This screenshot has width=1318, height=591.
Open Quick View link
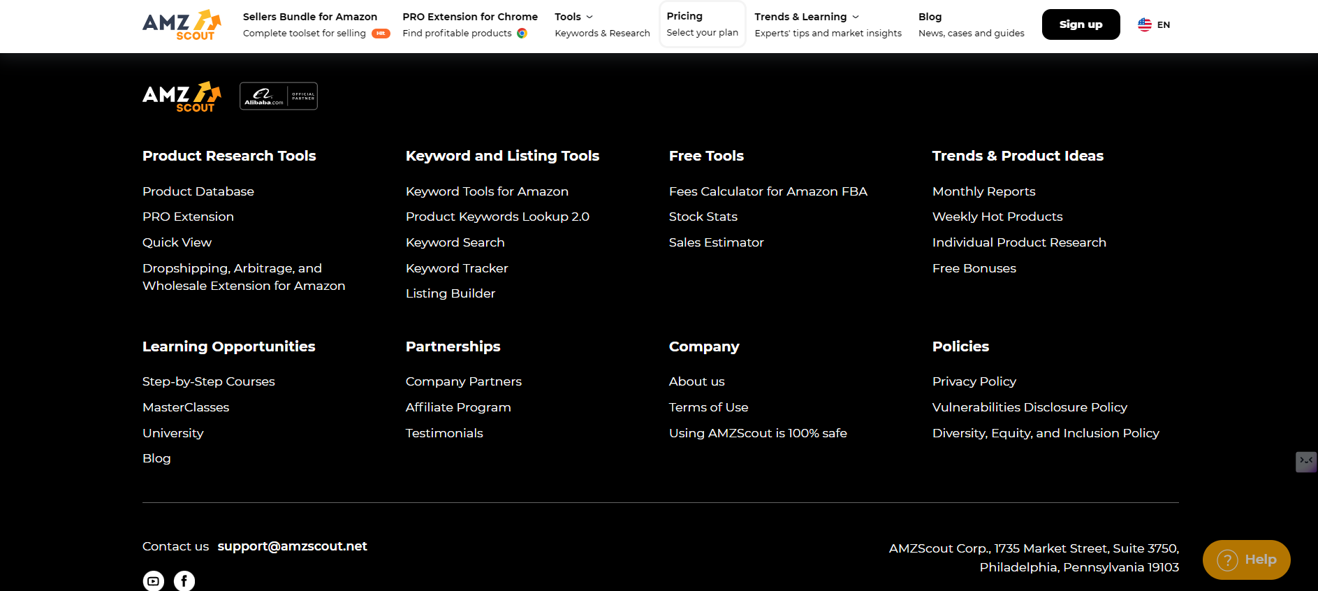click(x=177, y=242)
